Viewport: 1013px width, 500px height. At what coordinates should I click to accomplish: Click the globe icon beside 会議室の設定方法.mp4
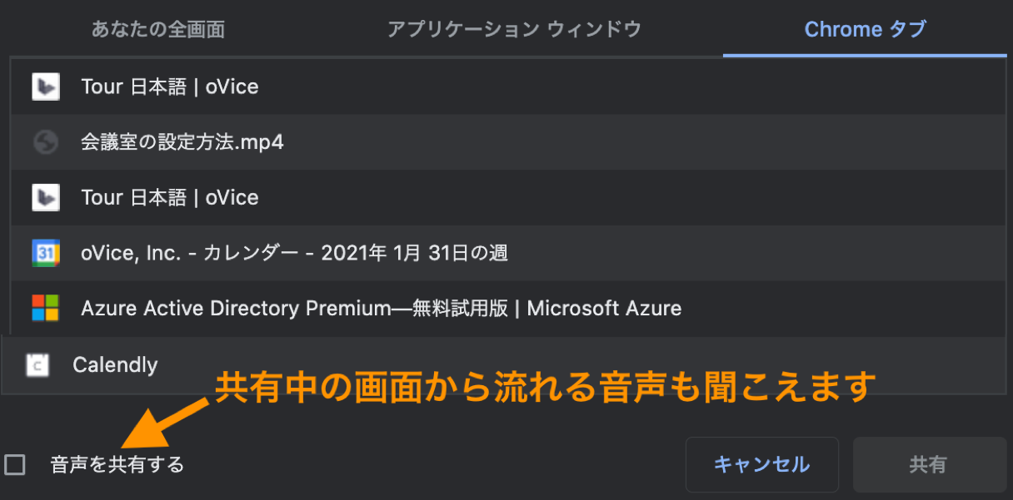[45, 142]
